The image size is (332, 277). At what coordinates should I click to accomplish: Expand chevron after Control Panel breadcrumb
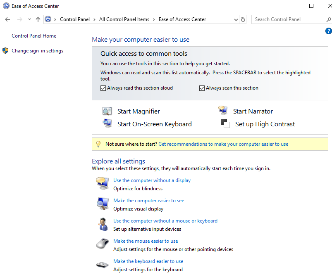94,20
